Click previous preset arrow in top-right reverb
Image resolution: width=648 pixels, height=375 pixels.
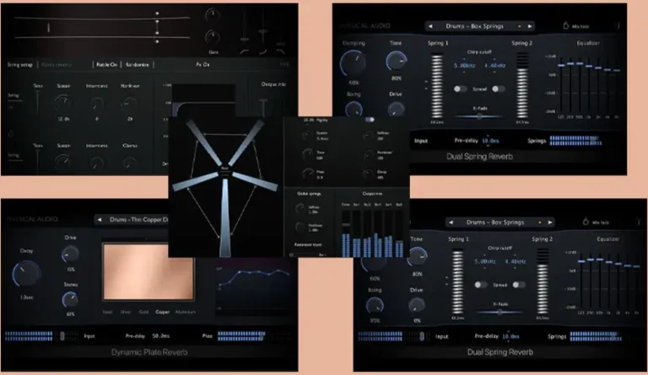pos(429,26)
